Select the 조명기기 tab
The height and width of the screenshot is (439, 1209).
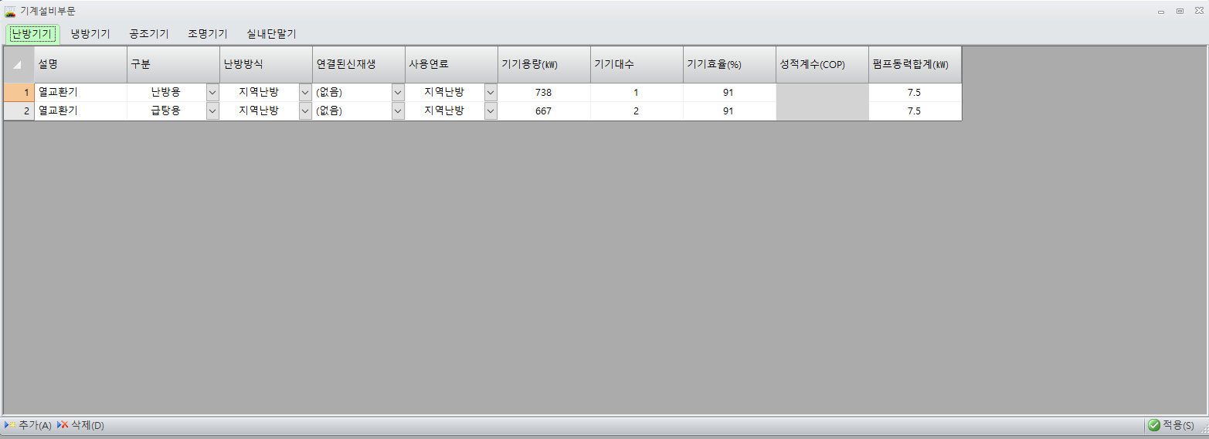click(208, 34)
